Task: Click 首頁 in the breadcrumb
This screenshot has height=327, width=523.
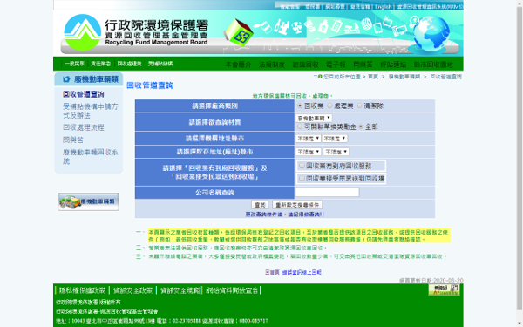Action: [373, 77]
